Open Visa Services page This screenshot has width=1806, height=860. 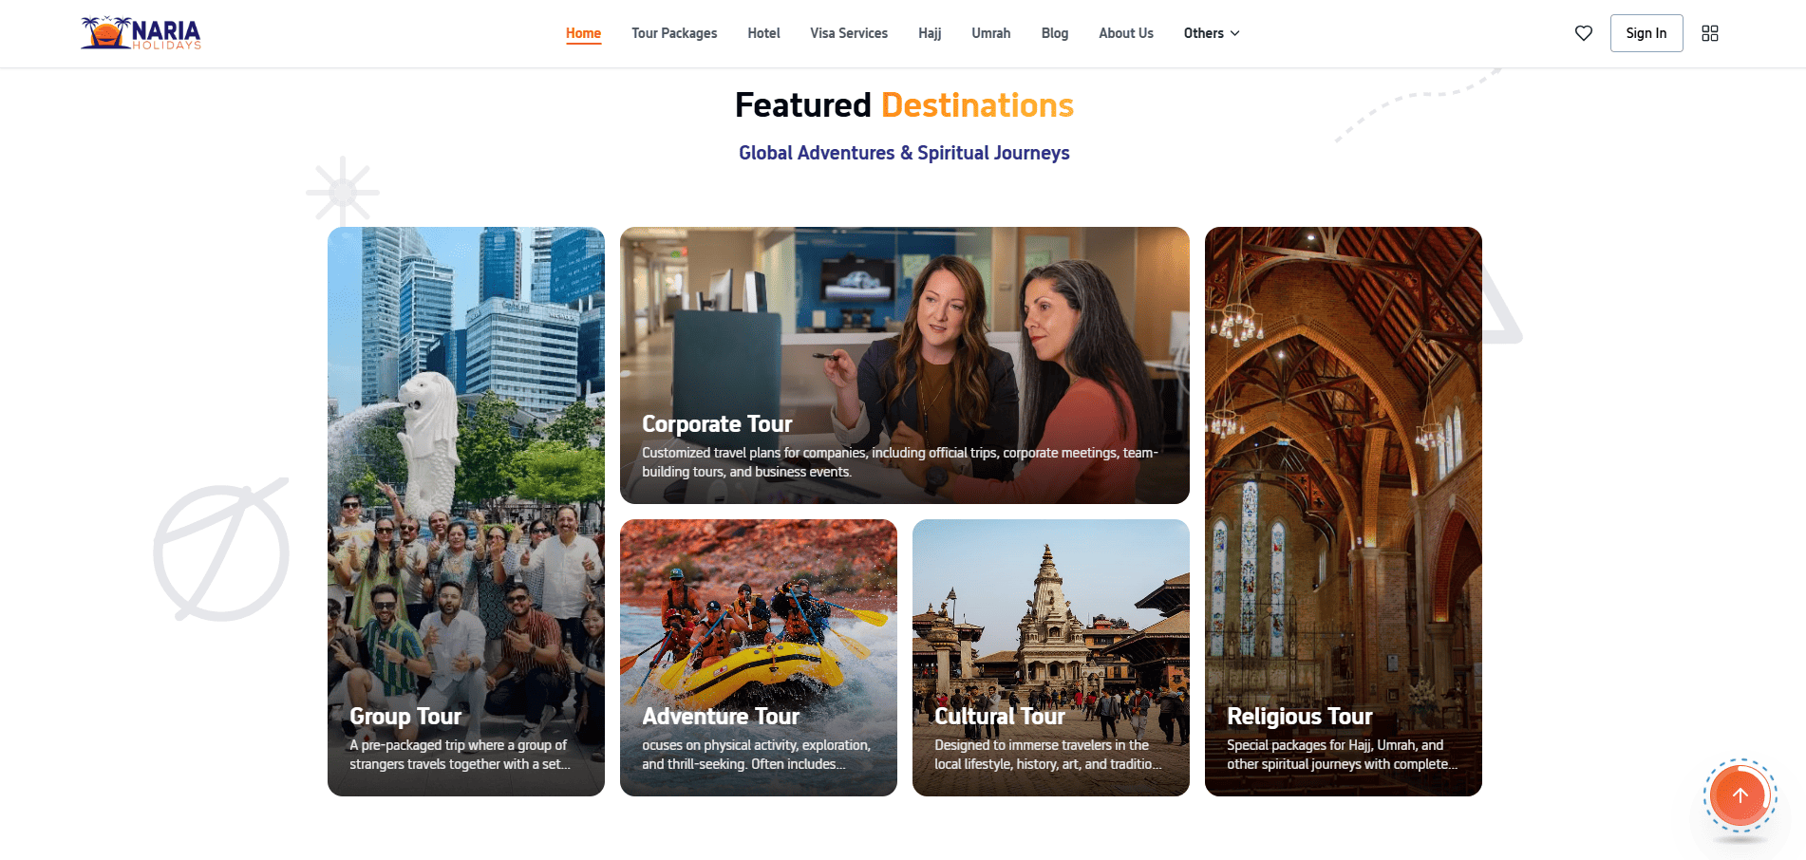(x=849, y=33)
